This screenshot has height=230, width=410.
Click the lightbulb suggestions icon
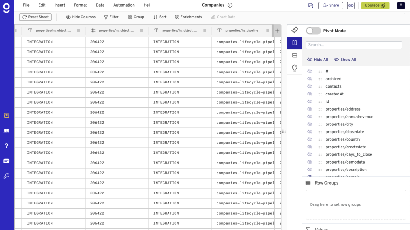point(294,68)
